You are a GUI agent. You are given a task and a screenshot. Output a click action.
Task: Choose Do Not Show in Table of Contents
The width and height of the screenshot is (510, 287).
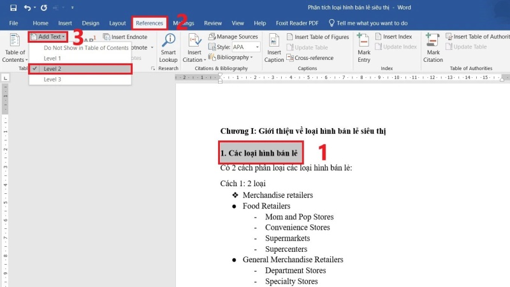tap(80, 47)
